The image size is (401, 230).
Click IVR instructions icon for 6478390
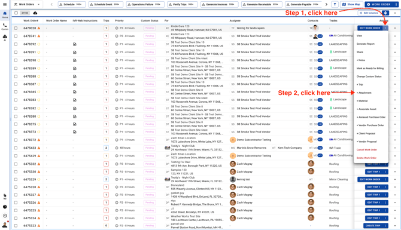74,60
